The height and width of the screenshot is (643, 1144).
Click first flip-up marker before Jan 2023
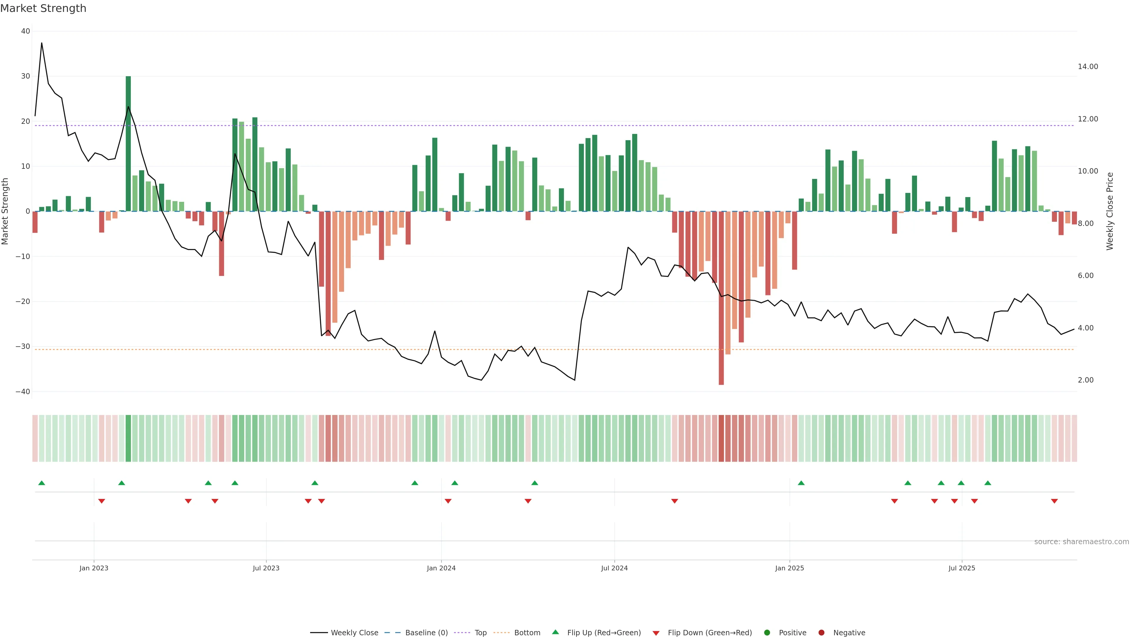pyautogui.click(x=42, y=483)
